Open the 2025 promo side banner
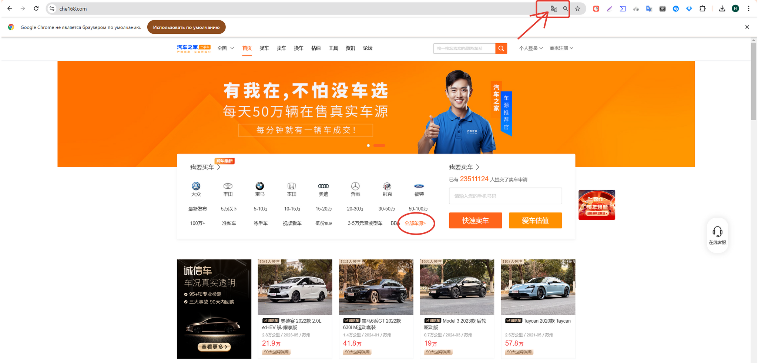This screenshot has width=758, height=363. pyautogui.click(x=597, y=205)
